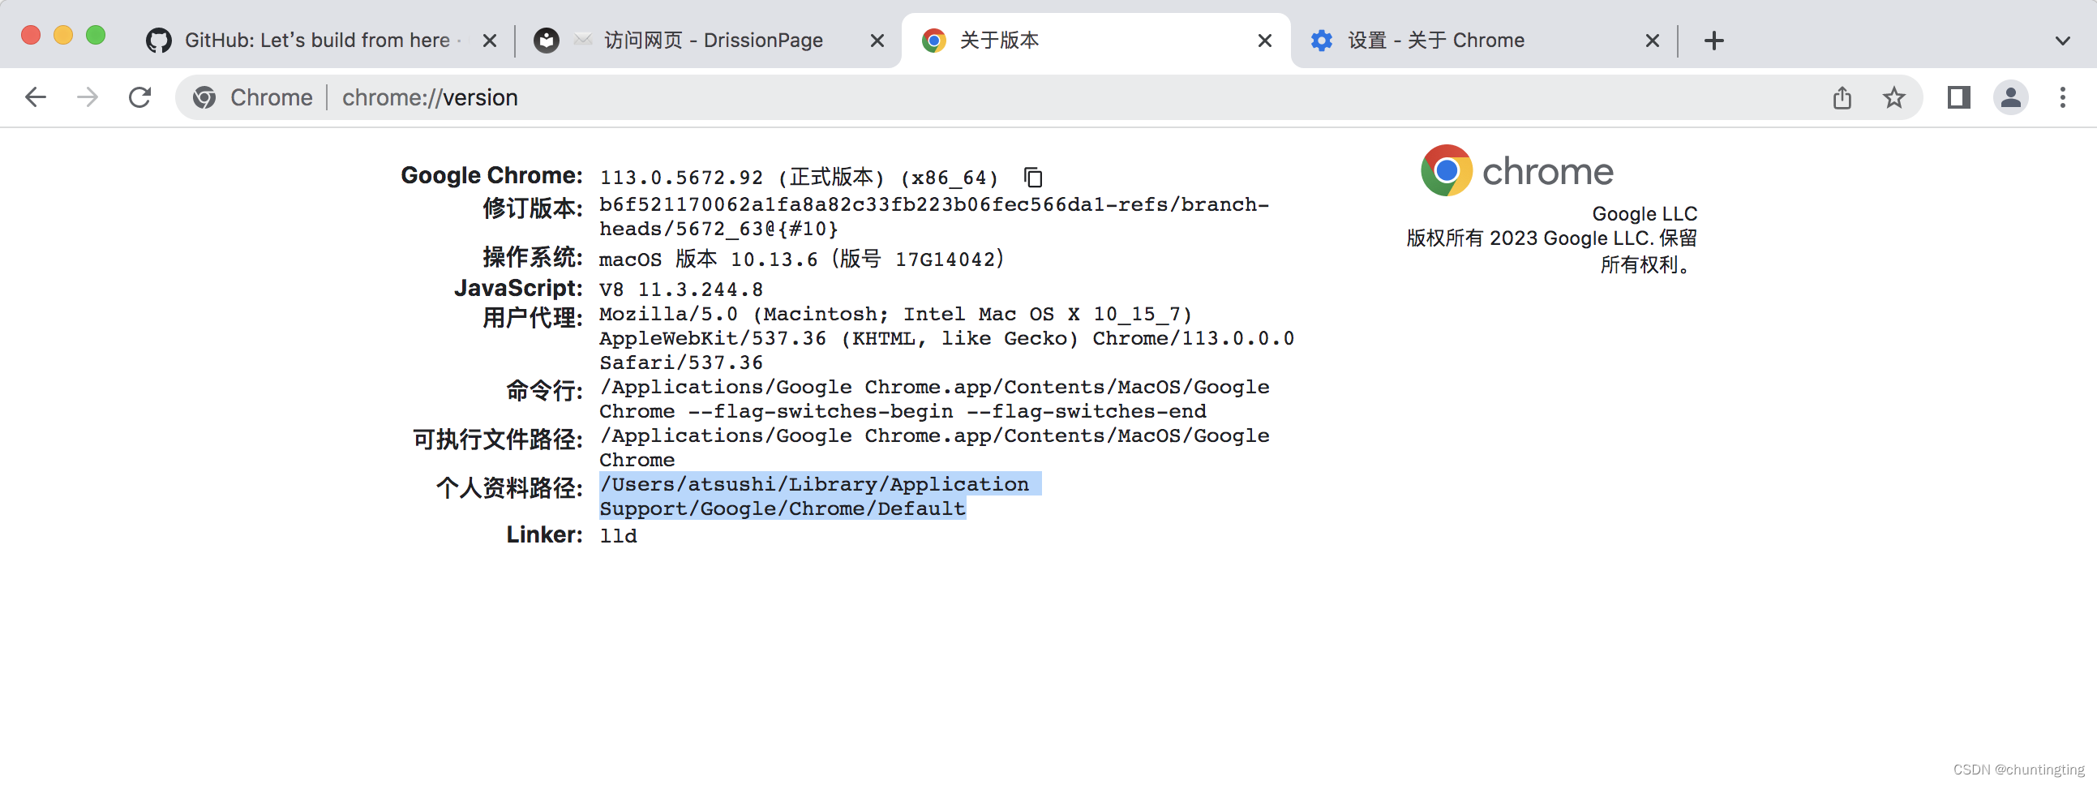Click the 修订版本 label
Image resolution: width=2097 pixels, height=785 pixels.
coord(533,208)
